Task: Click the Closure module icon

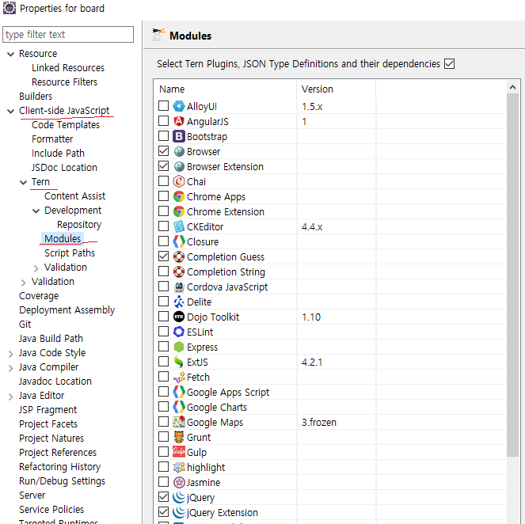Action: coord(179,241)
